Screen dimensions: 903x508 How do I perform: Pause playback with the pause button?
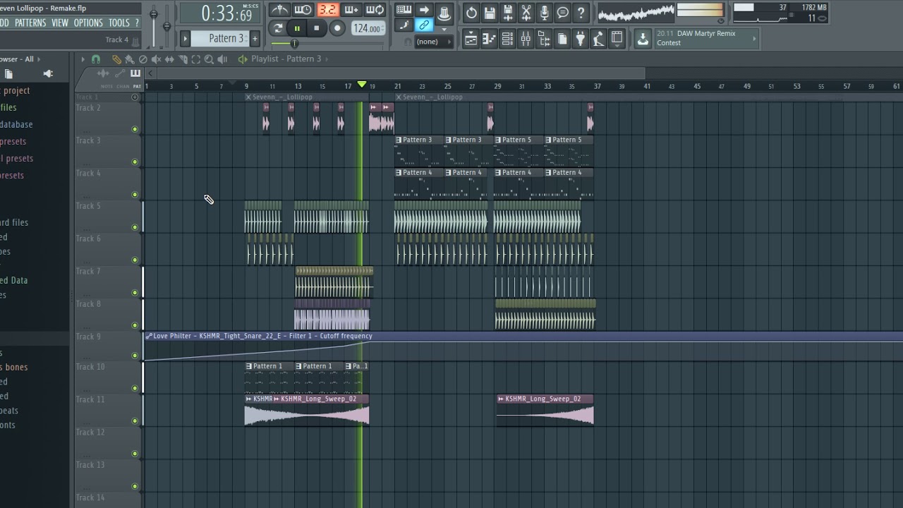click(x=297, y=28)
